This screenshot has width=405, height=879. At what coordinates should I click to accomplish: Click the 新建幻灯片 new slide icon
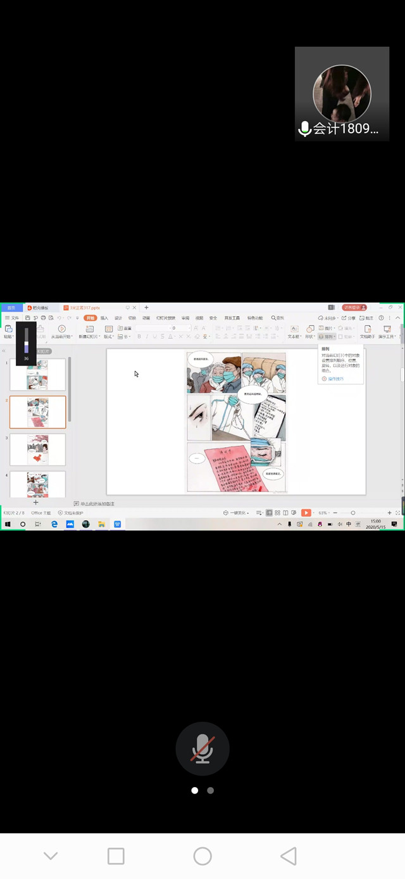[89, 329]
